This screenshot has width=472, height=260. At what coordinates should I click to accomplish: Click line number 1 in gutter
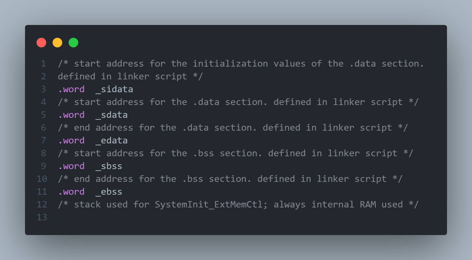coord(43,63)
